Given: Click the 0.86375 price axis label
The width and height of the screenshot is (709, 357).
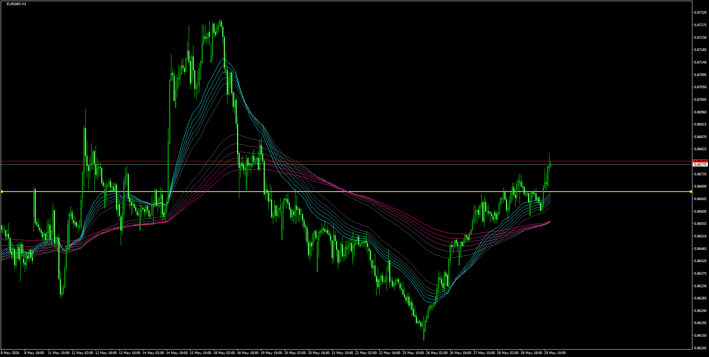Looking at the screenshot, I should [701, 274].
